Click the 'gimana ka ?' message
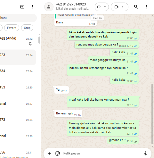The image size is (154, 158). pyautogui.click(x=123, y=140)
